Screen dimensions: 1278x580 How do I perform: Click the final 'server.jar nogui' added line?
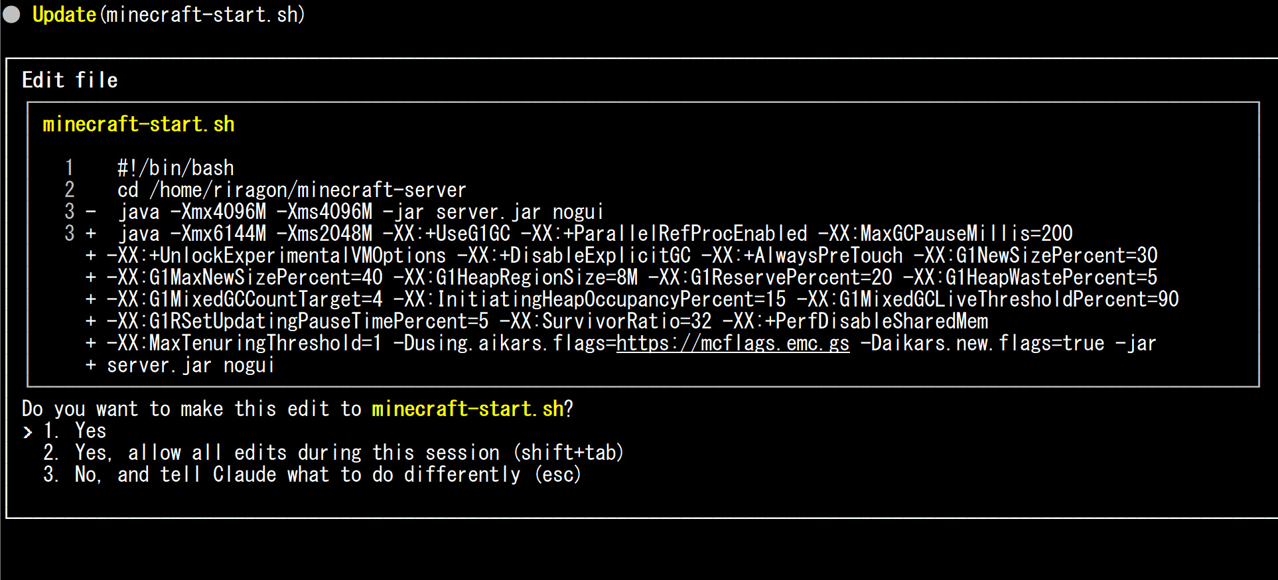[x=190, y=366]
